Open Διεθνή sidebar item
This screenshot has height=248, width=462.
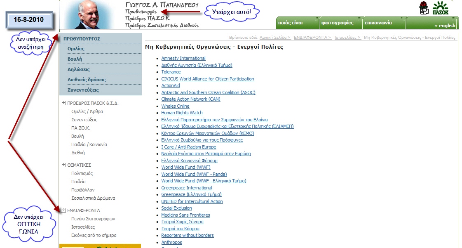pos(78,153)
